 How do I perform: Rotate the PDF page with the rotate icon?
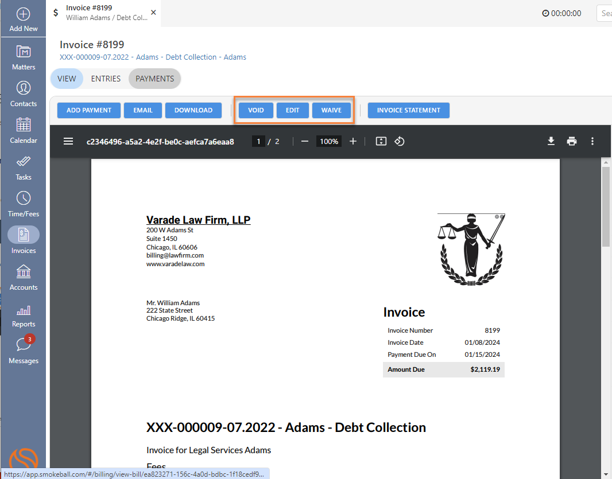400,141
